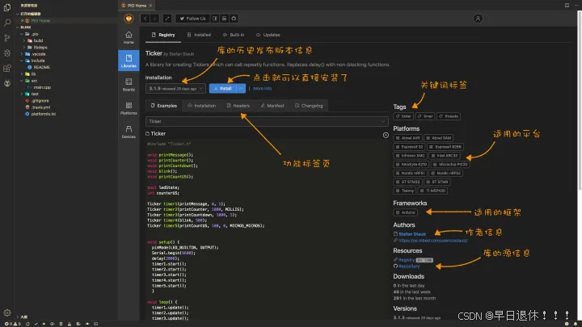
Task: Go back with the left arrow button
Action: click(x=145, y=19)
